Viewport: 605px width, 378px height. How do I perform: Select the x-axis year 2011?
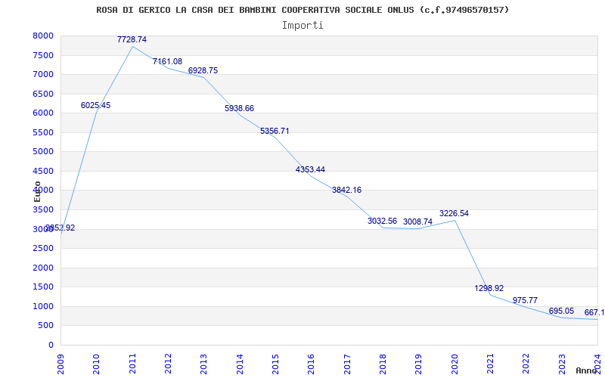tap(133, 364)
